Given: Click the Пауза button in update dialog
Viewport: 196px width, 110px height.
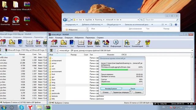Looking at the screenshot, I should click(133, 89).
